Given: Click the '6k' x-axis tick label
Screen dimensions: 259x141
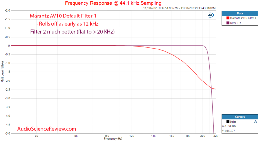Looking at the screenshot, I should [36, 136].
